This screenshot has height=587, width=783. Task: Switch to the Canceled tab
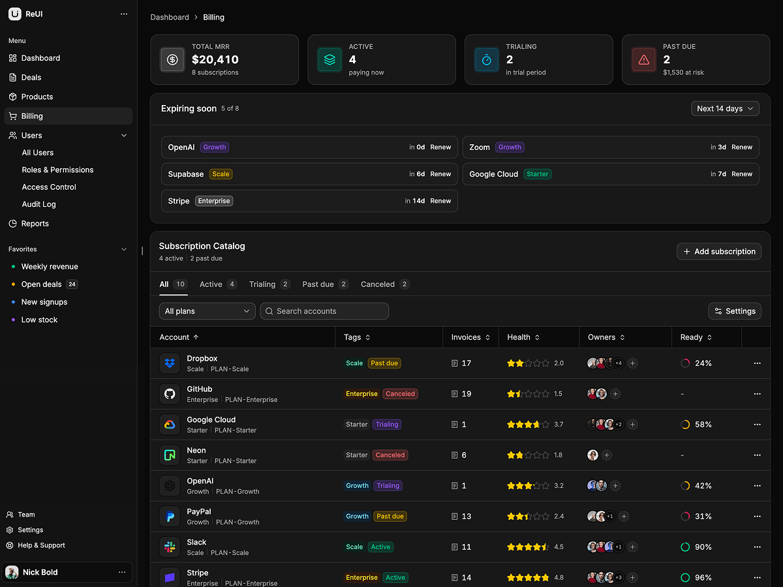(385, 284)
